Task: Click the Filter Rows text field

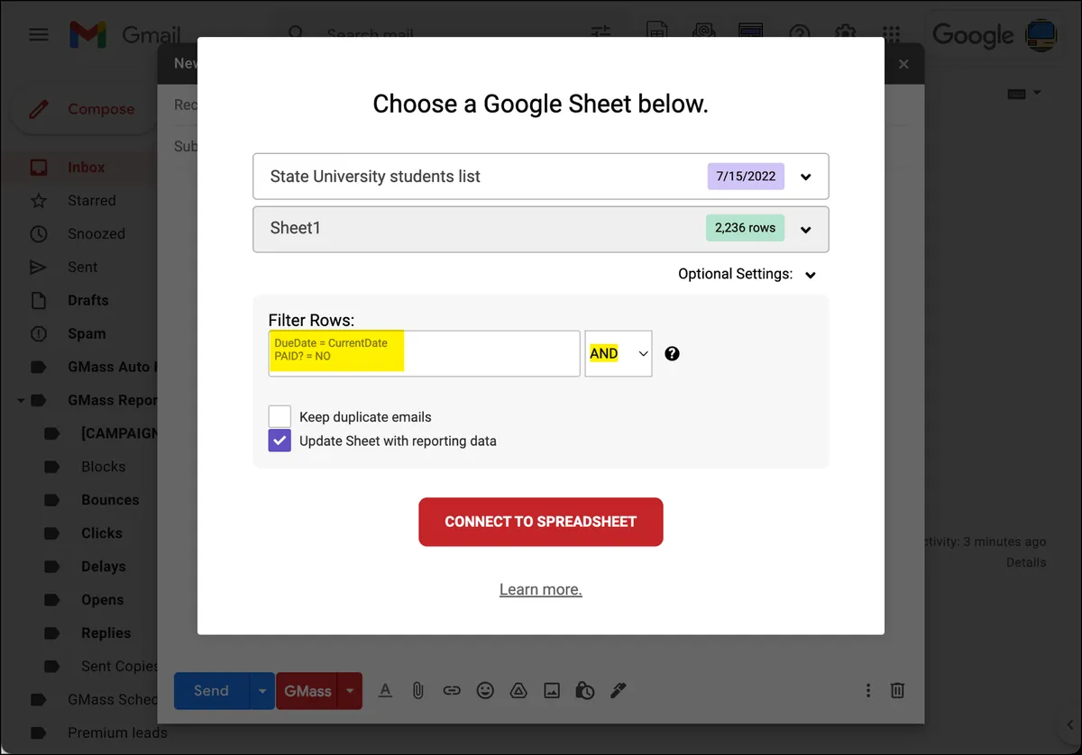Action: [x=424, y=353]
